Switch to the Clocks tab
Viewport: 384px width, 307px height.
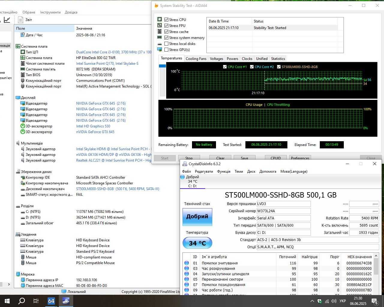click(247, 59)
